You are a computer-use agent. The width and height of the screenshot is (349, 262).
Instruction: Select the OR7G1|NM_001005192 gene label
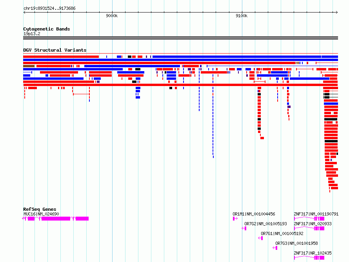[x=282, y=233]
